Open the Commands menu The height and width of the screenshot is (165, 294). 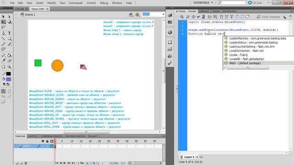coord(75,3)
